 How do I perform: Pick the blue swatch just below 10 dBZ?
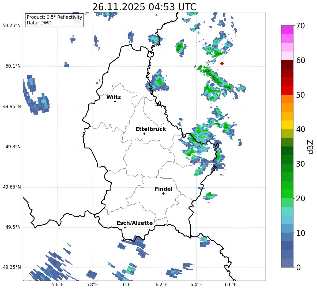(x=287, y=237)
